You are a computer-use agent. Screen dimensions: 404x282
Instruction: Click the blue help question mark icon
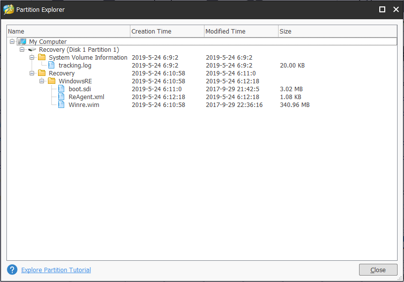pos(12,270)
